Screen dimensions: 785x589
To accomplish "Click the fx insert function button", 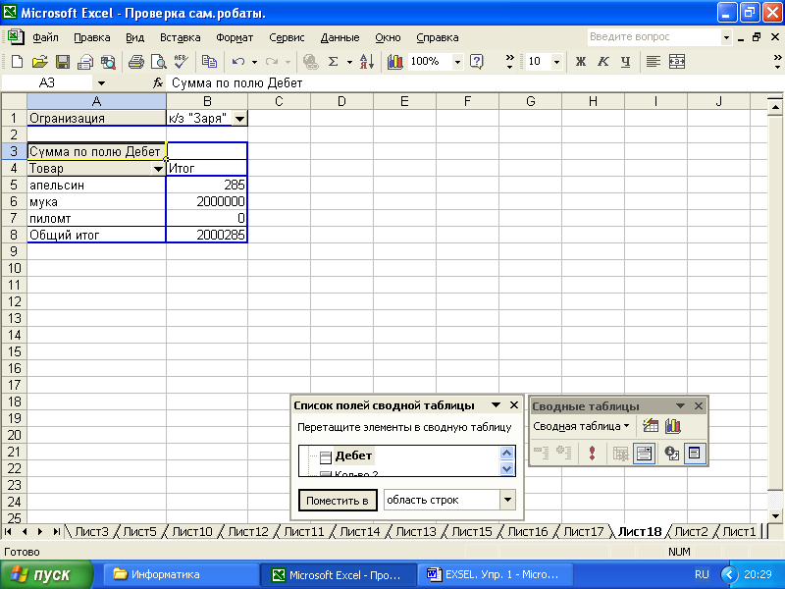I will tap(158, 83).
